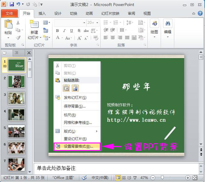
Task: Switch to the 插入 (Insert) tab
Action: 42,13
